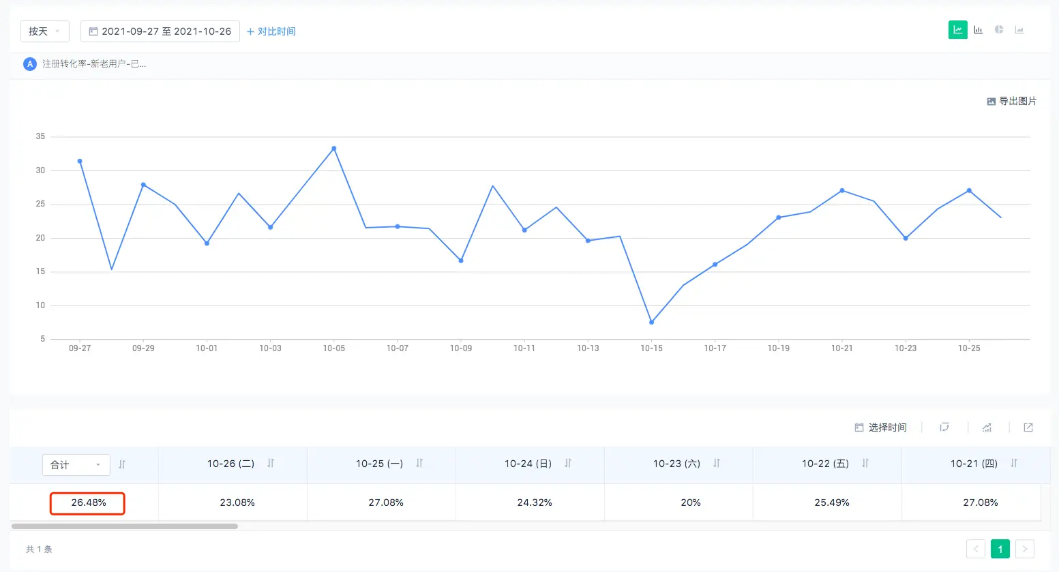
Task: Switch to bar chart view
Action: pos(979,30)
